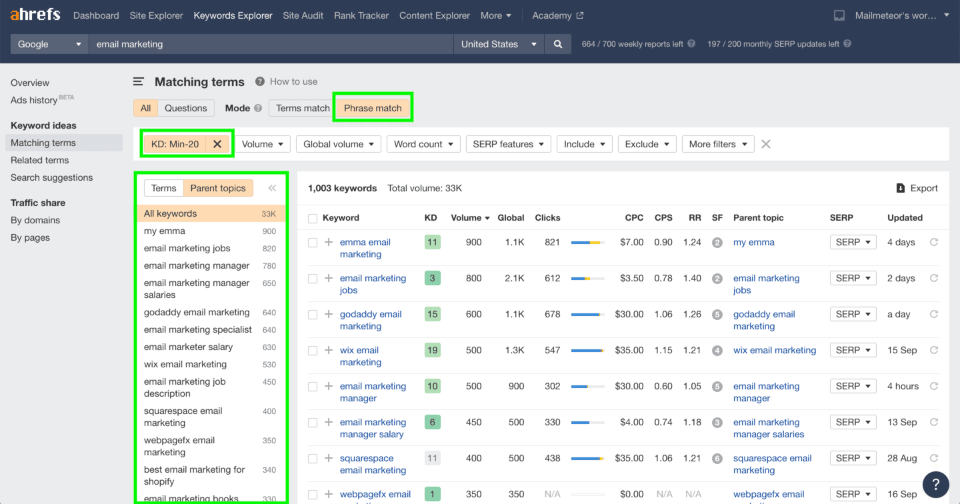Check the godaddy email marketing row
The width and height of the screenshot is (960, 504).
(313, 315)
